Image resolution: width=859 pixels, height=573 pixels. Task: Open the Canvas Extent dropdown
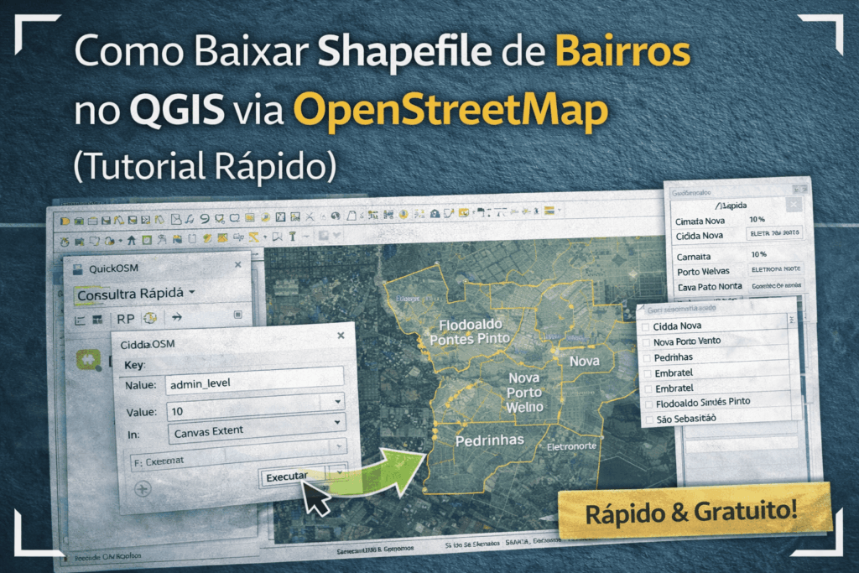(337, 422)
